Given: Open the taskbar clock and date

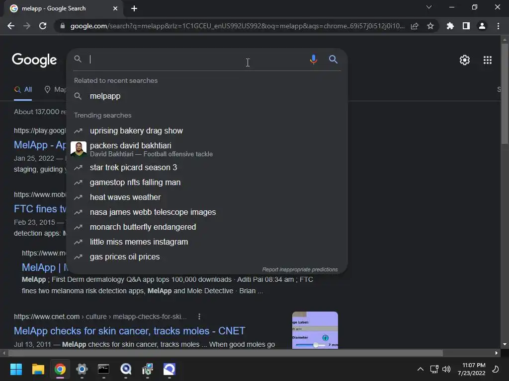Looking at the screenshot, I should point(472,369).
